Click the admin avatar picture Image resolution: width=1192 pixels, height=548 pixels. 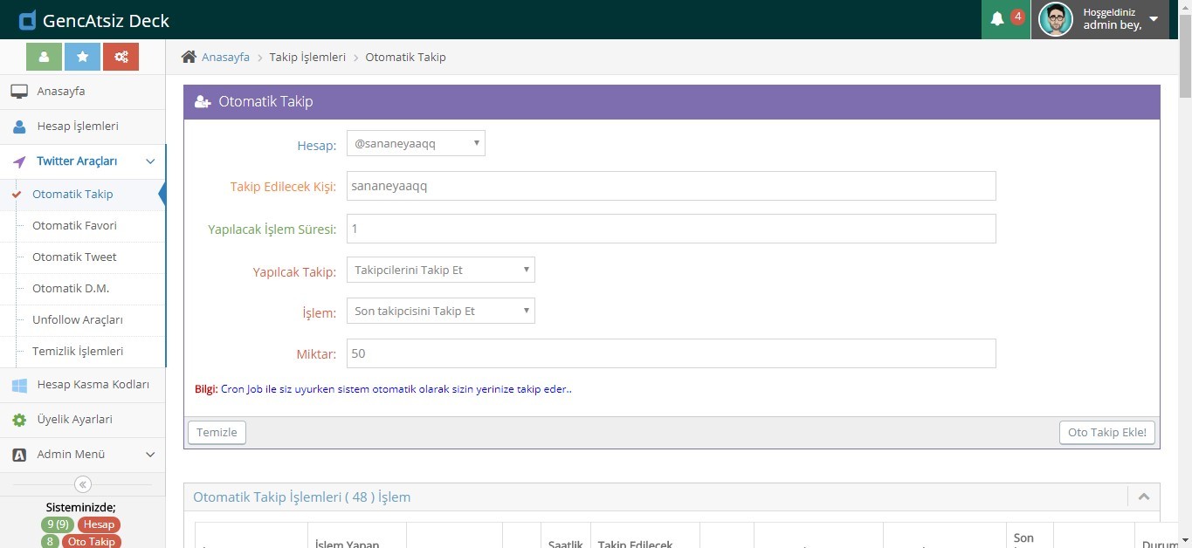pos(1055,19)
